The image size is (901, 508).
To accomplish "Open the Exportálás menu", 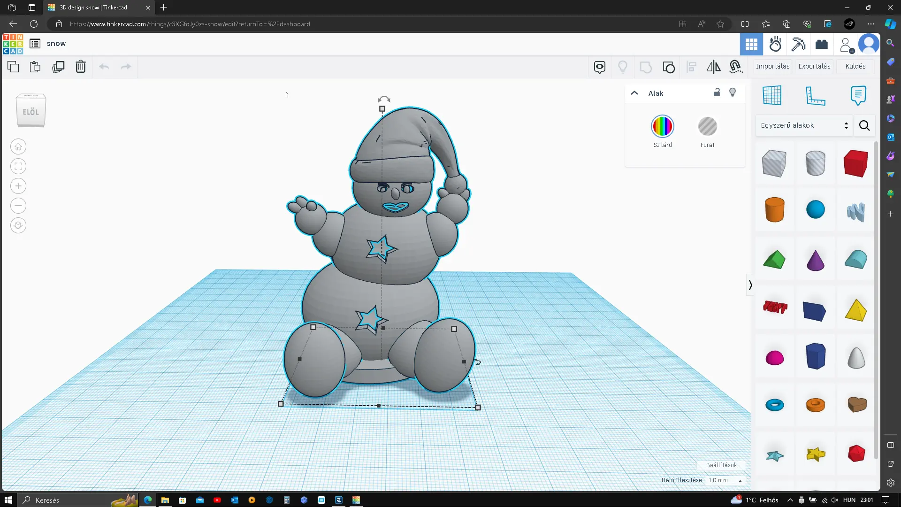I will [814, 67].
